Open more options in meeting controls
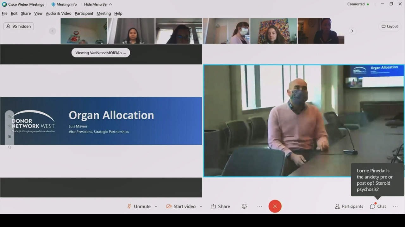The image size is (405, 227). click(x=260, y=206)
